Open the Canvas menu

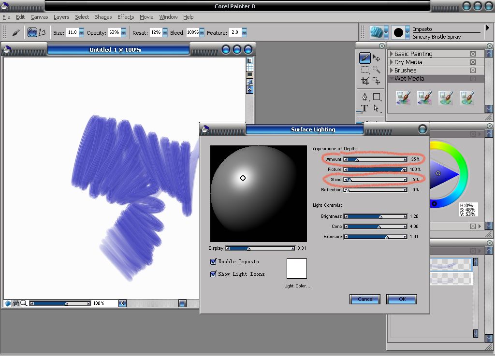39,17
